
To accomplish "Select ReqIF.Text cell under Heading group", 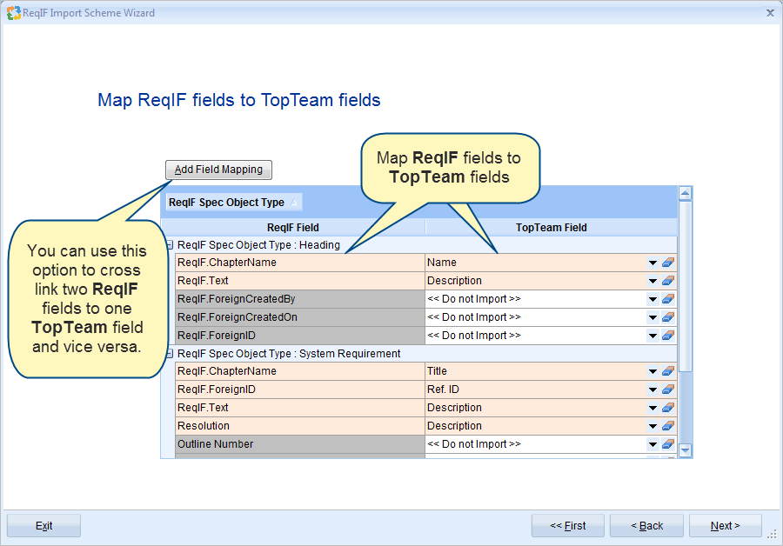I will (300, 281).
